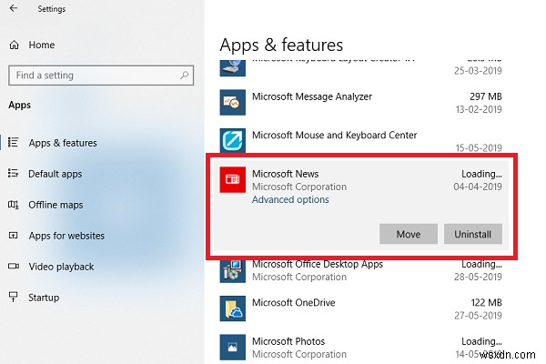Click the Microsoft Message Analyzer app icon
The width and height of the screenshot is (546, 364).
233,103
